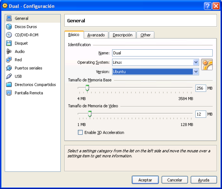Image resolution: width=222 pixels, height=189 pixels.
Task: Click the Name text field
Action: 162,53
